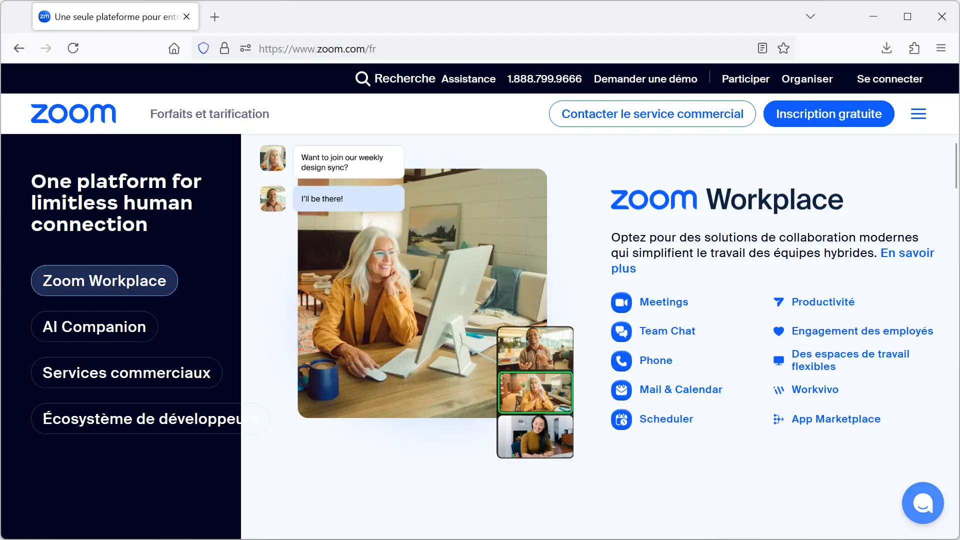Open the Scheduler link
Viewport: 960px width, 540px height.
[666, 419]
